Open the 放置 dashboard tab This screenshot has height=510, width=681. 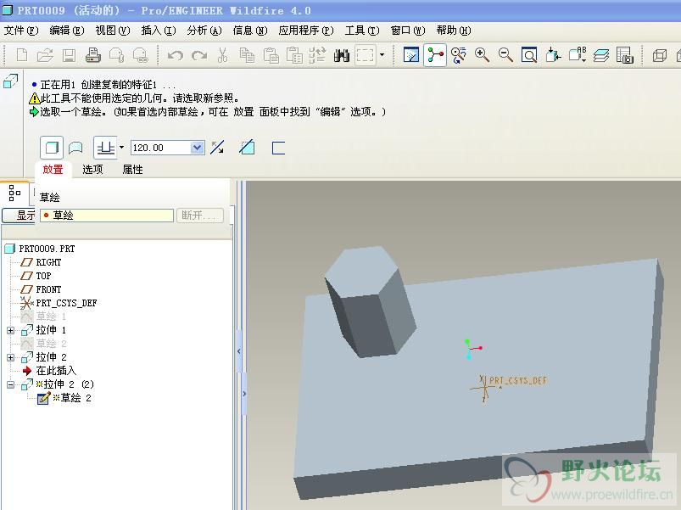tap(53, 170)
